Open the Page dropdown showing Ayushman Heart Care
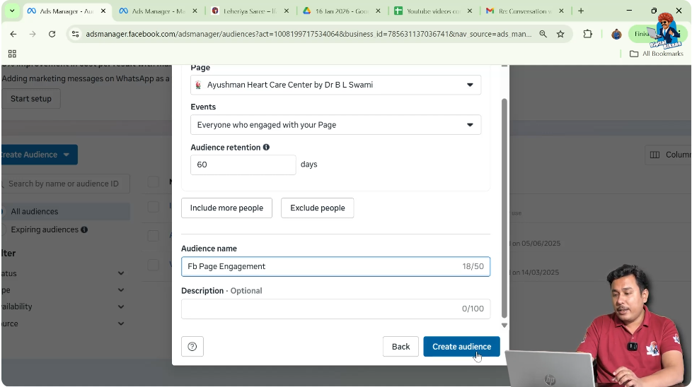Screen dimensions: 692x387 (x=335, y=85)
